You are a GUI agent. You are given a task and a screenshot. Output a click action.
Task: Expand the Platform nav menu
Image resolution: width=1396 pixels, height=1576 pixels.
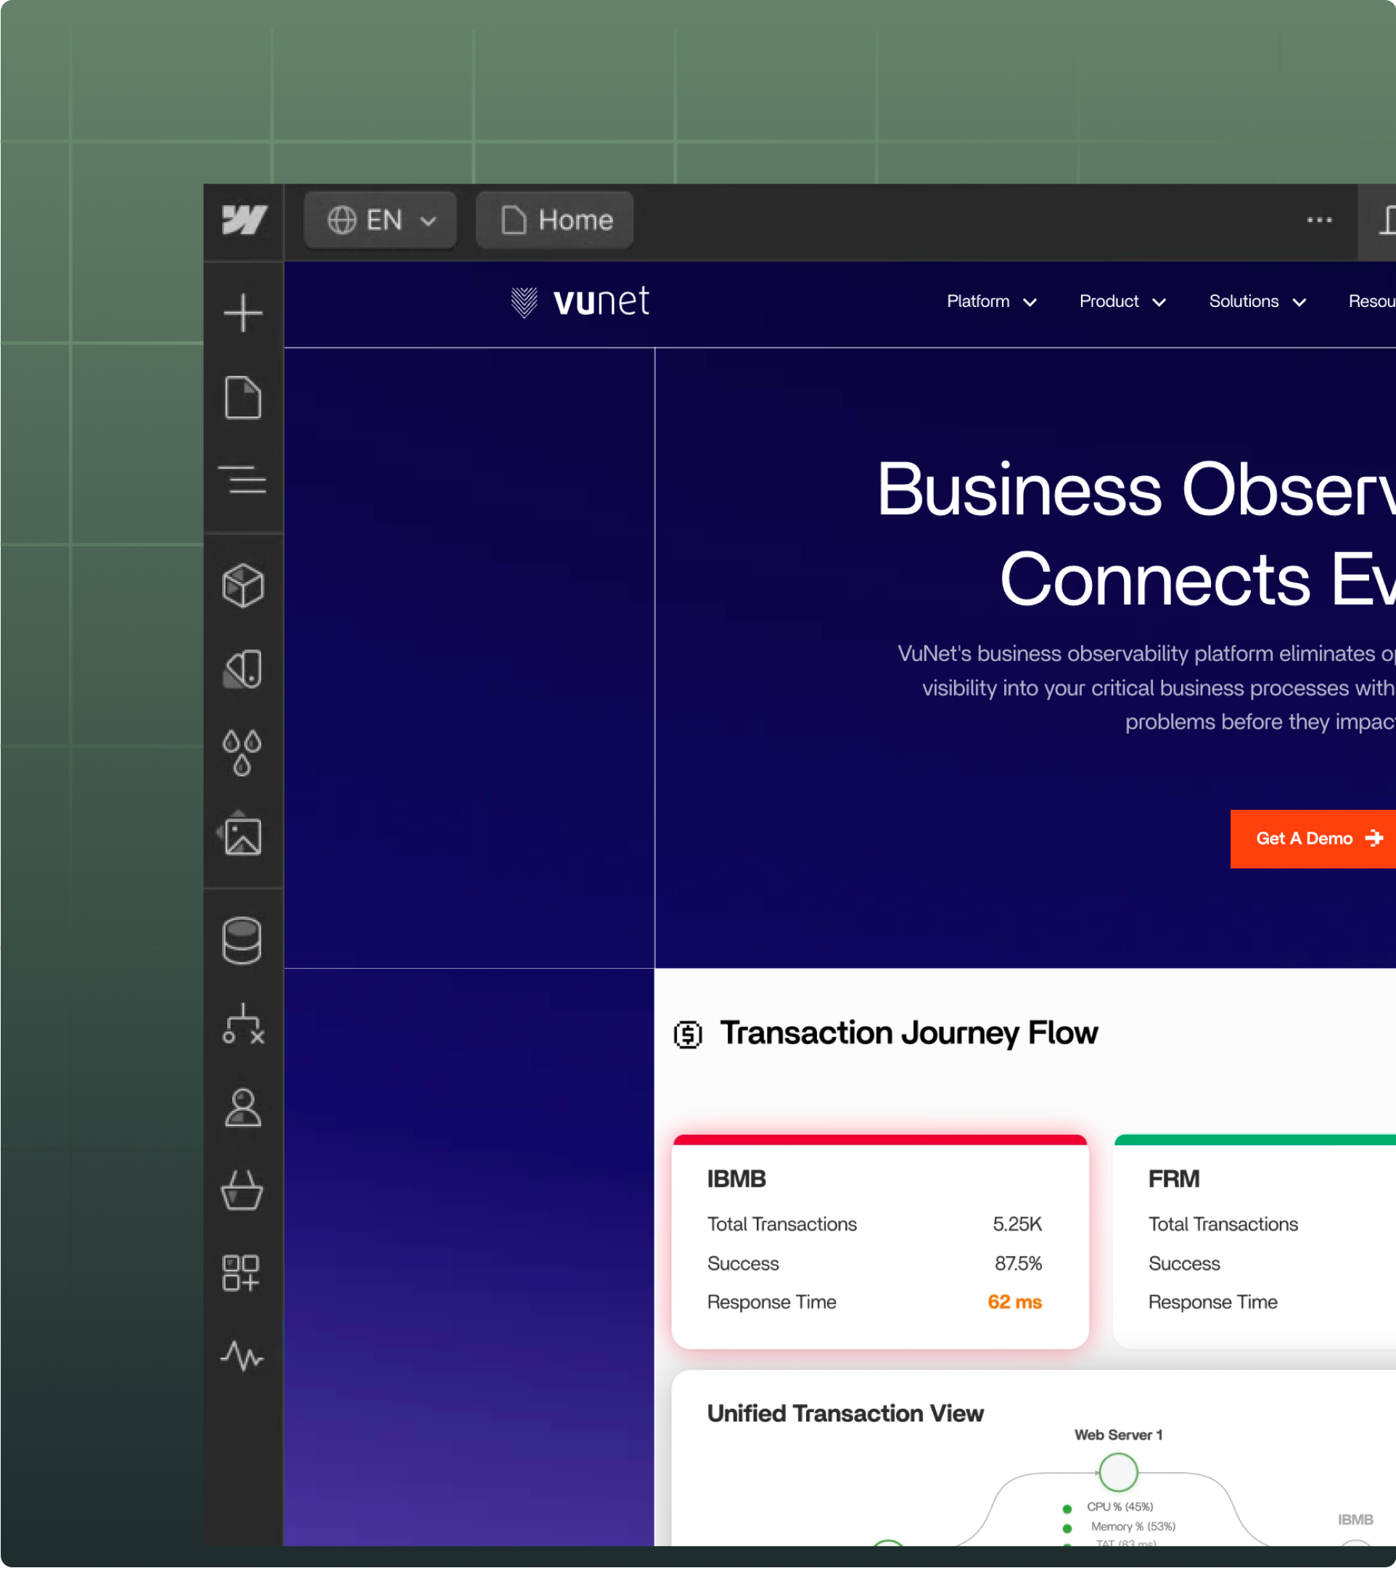(992, 301)
